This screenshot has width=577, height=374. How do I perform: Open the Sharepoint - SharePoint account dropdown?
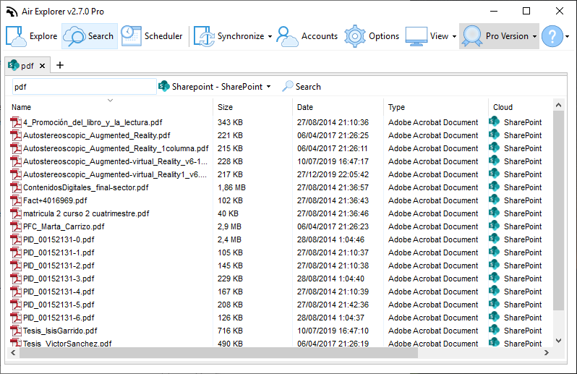pos(215,87)
